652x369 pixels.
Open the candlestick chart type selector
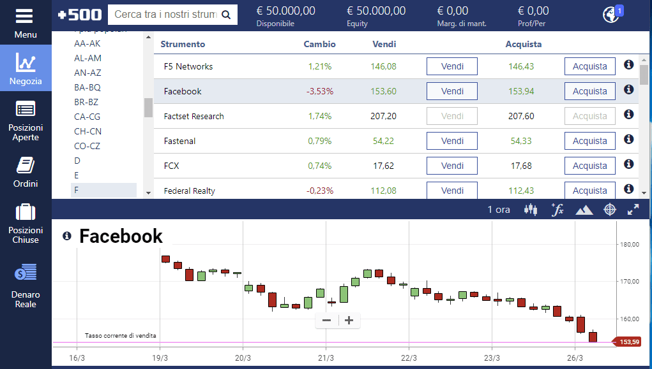point(531,210)
